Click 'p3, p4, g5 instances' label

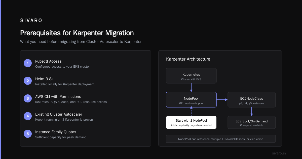tap(252, 103)
